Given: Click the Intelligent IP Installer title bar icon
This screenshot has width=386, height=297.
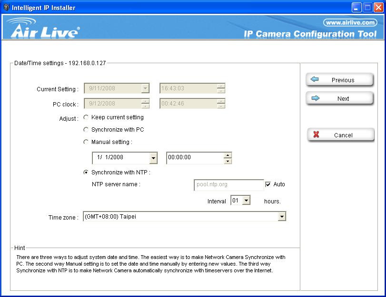Looking at the screenshot, I should click(6, 8).
